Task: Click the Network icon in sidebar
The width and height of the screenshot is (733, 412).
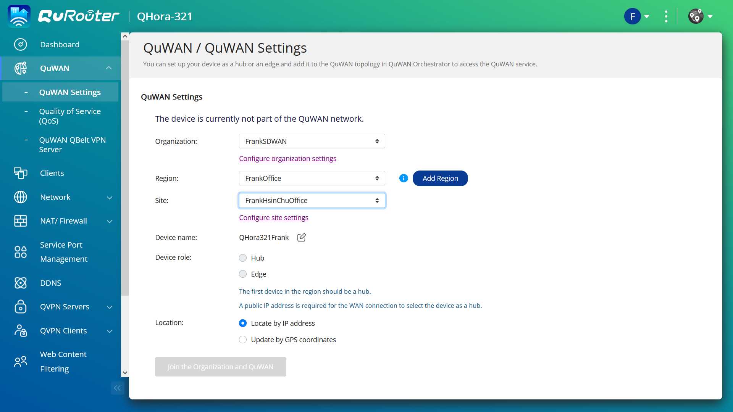Action: click(21, 197)
